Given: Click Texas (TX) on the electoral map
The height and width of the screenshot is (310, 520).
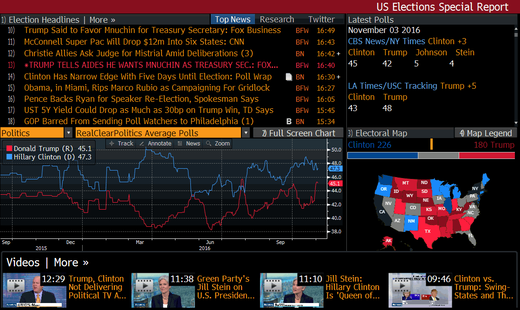Looking at the screenshot, I should click(x=428, y=231).
